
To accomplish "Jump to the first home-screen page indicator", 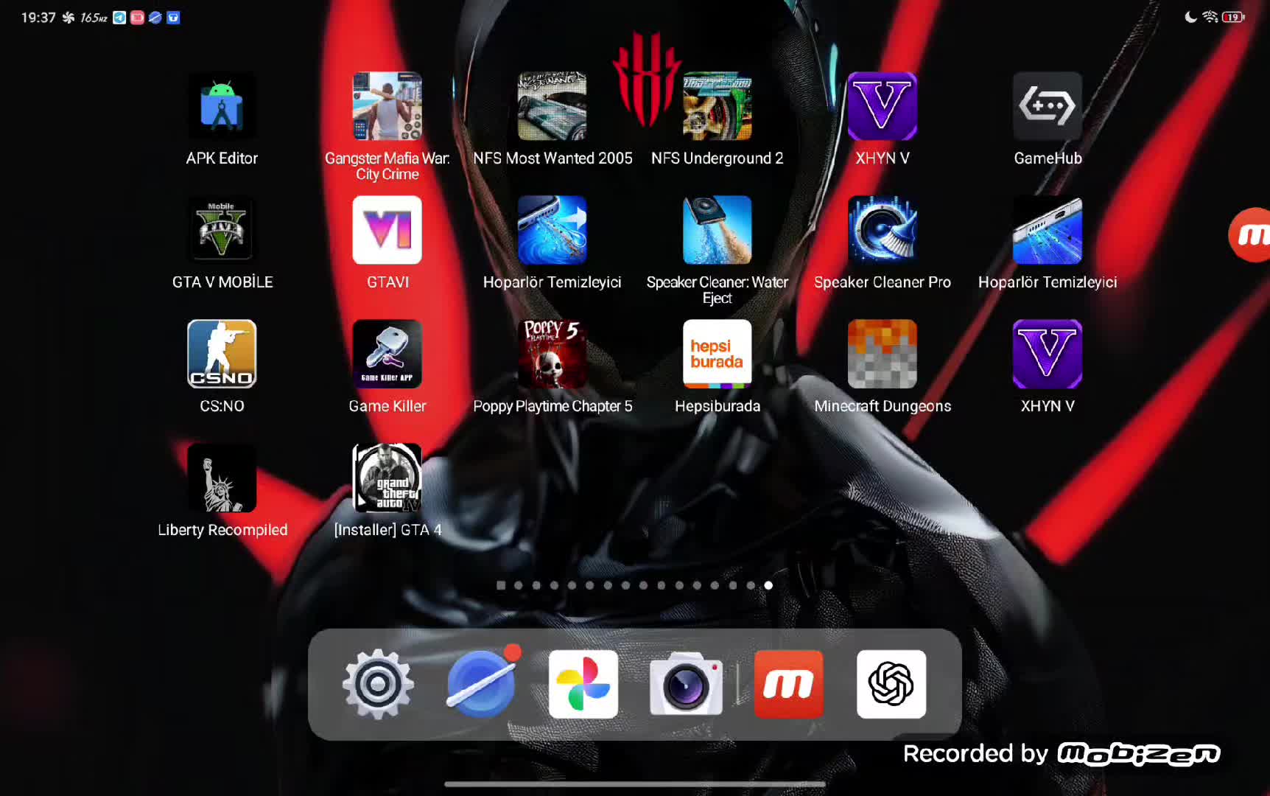I will 501,585.
